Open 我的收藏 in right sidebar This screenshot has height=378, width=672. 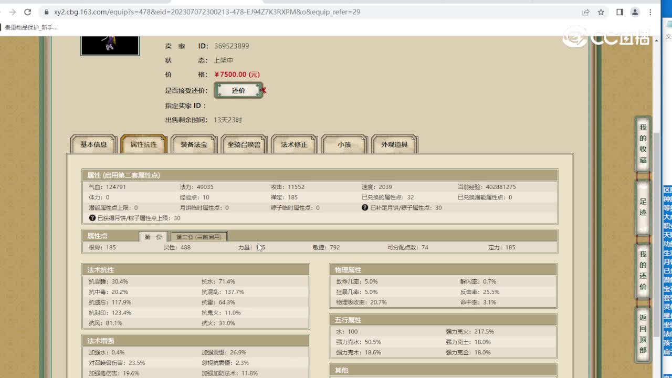tap(643, 144)
